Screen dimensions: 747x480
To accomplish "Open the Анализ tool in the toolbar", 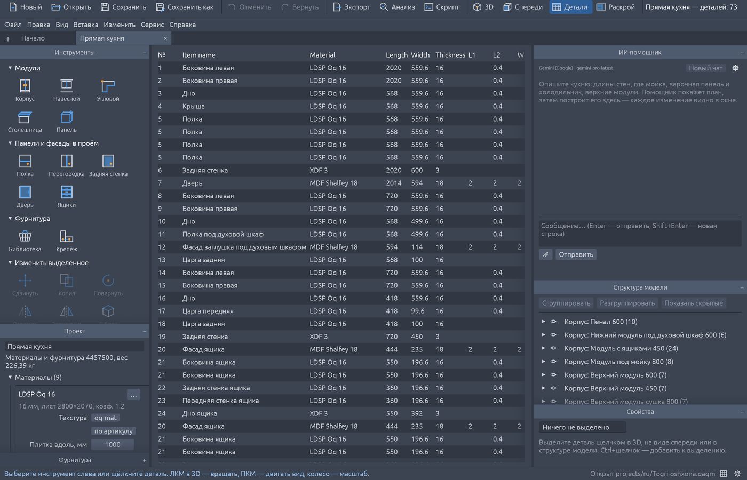I will pyautogui.click(x=398, y=7).
